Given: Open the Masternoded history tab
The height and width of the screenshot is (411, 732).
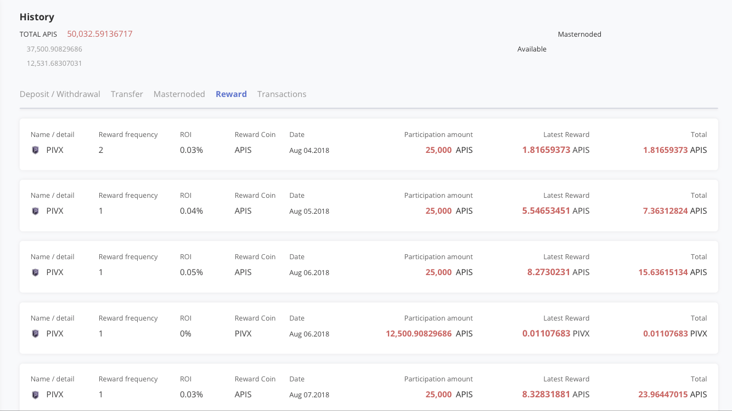Looking at the screenshot, I should point(179,94).
